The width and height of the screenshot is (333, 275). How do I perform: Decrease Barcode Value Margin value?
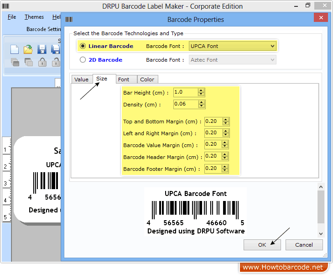tap(225, 146)
